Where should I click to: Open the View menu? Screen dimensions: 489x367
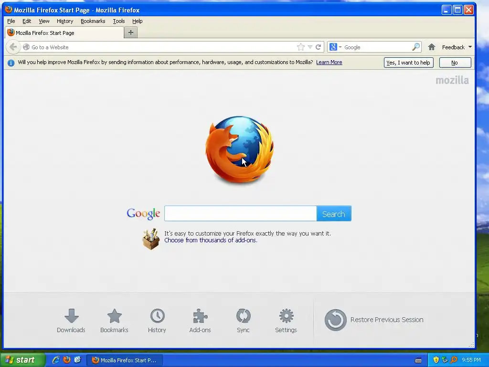44,21
